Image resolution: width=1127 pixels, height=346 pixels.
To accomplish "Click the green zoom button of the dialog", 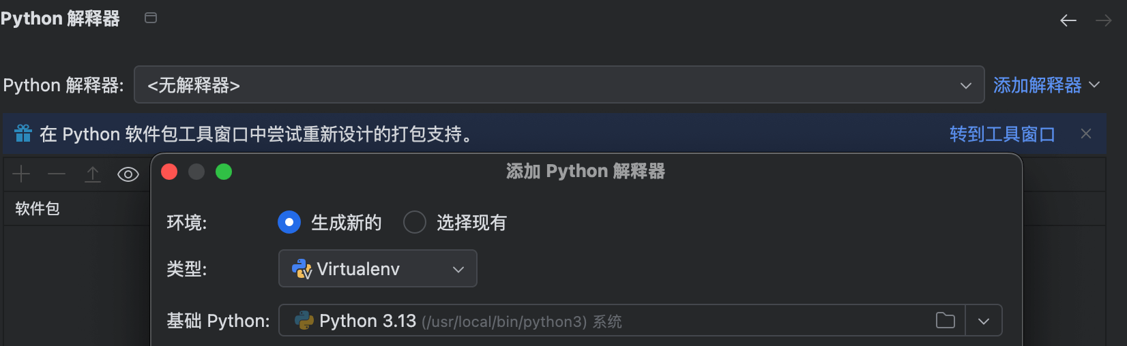I will (x=224, y=172).
